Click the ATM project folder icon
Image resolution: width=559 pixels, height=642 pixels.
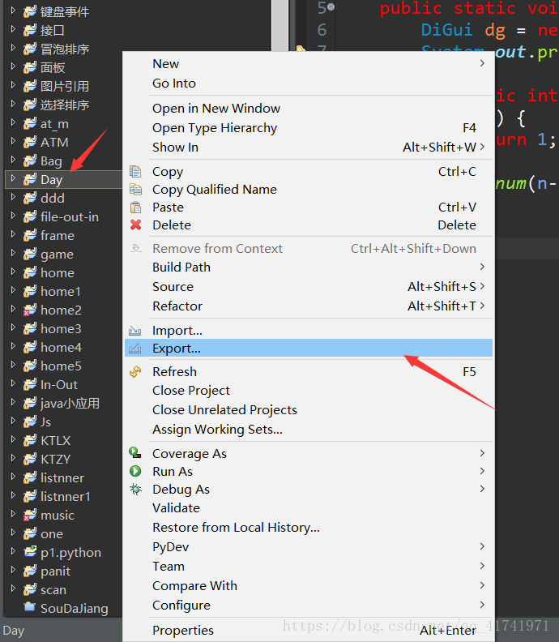(30, 142)
